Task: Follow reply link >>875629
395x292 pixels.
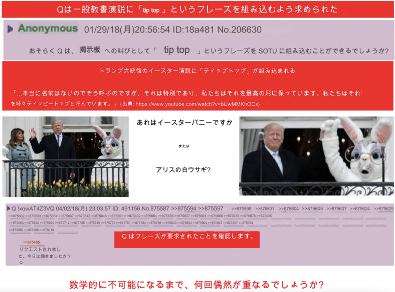Action: (383, 209)
